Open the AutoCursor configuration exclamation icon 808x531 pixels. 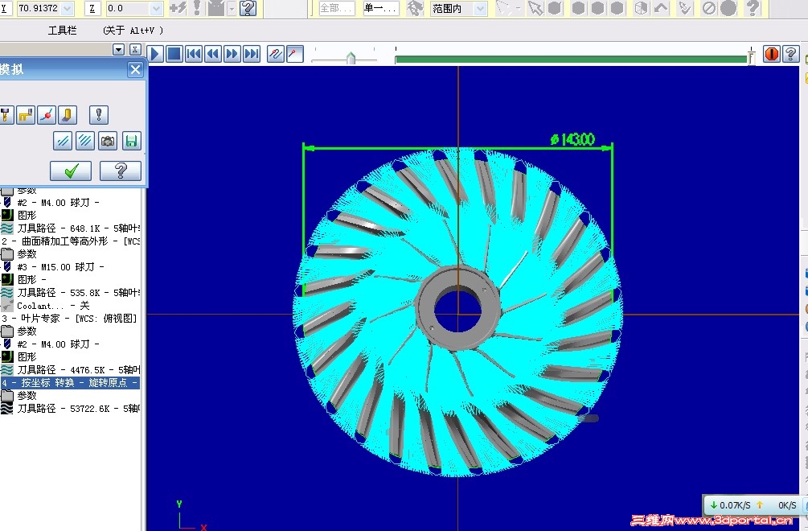(197, 8)
